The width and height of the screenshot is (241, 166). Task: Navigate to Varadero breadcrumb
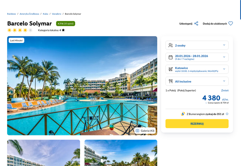coord(56,14)
